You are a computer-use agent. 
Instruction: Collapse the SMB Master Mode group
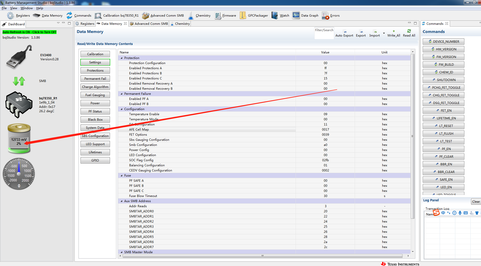pyautogui.click(x=121, y=252)
